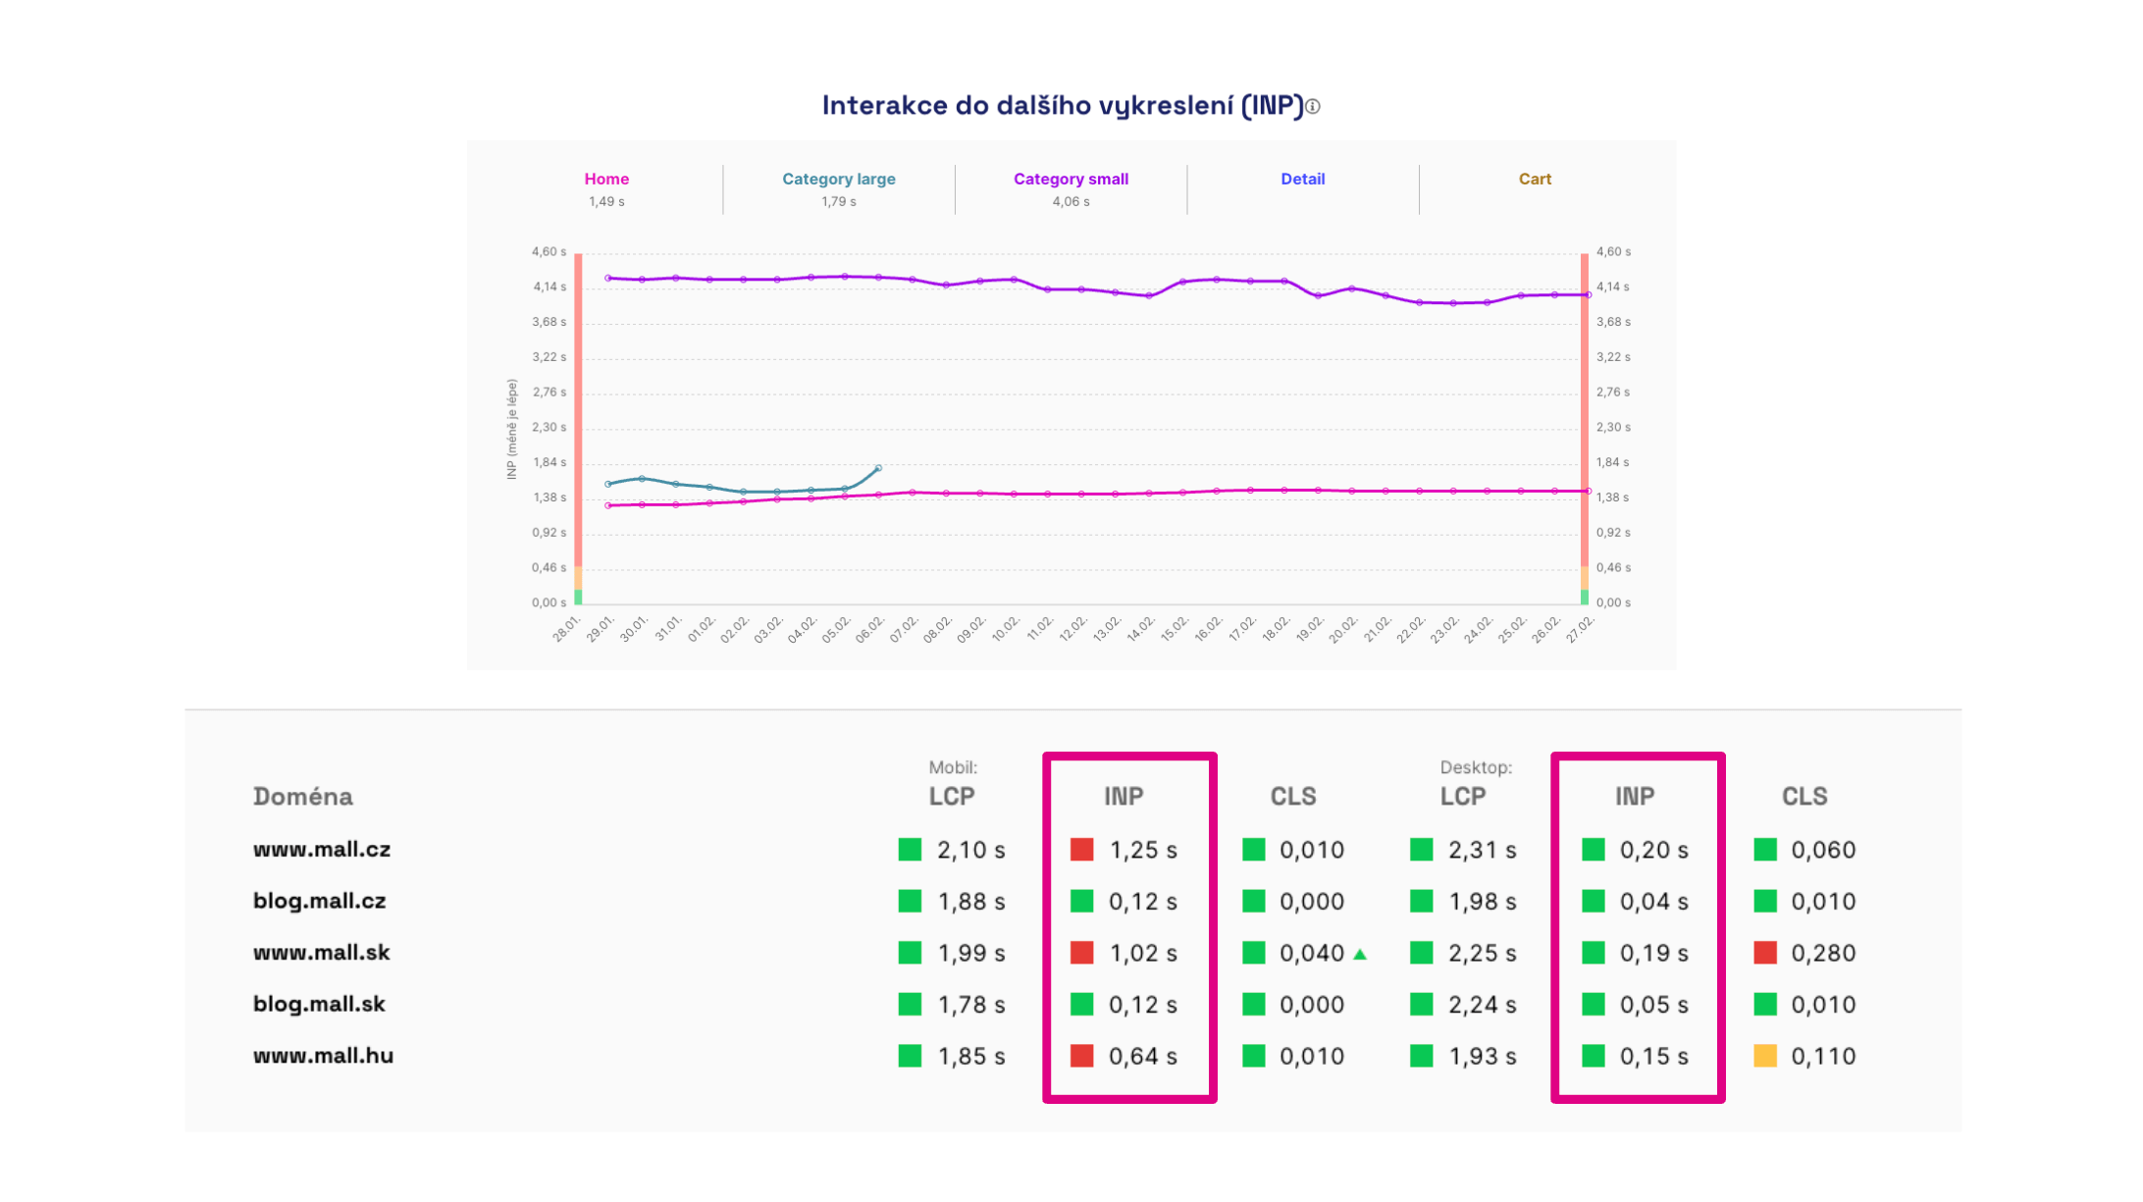Select desktop LCP value 2,25 s

pos(1483,953)
